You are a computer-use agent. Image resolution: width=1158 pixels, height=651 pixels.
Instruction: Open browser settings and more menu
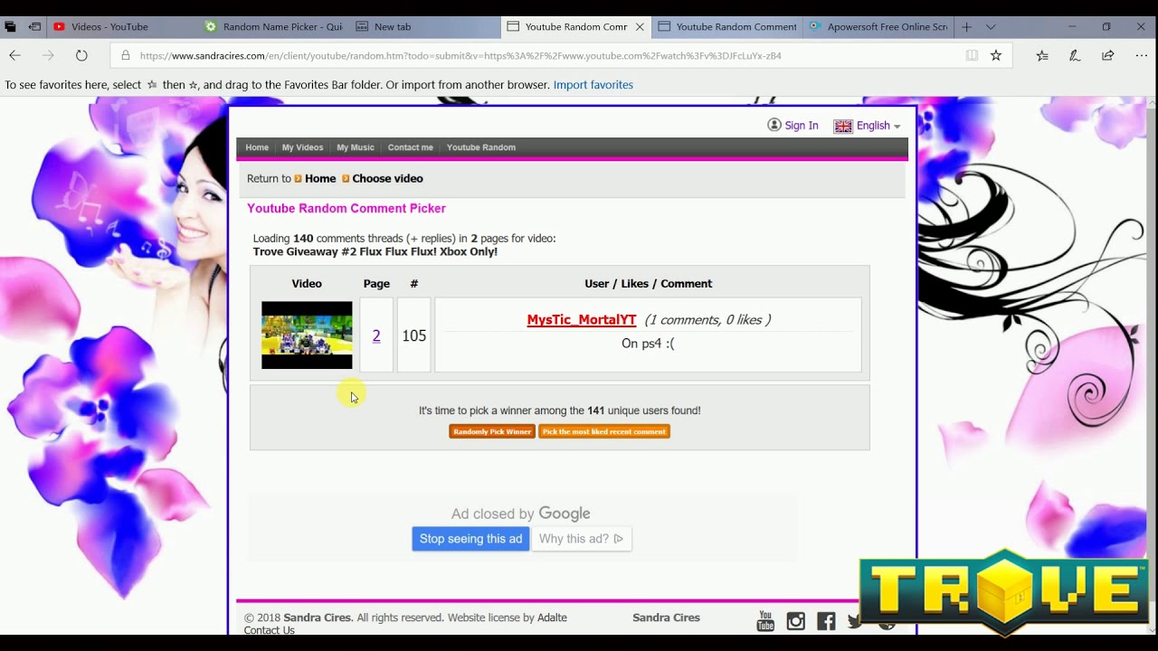pos(1141,55)
